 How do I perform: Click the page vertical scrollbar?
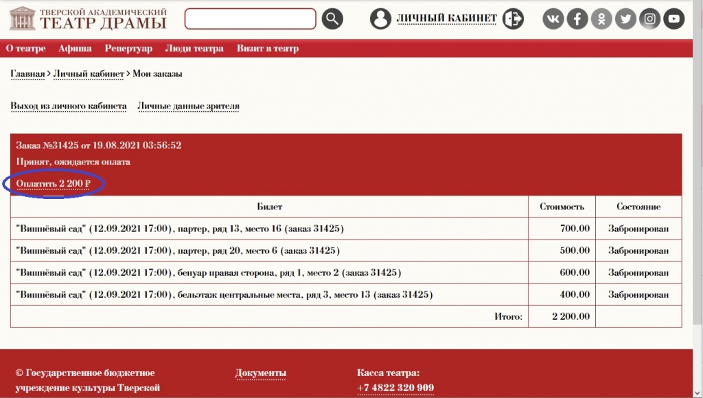coord(698,161)
